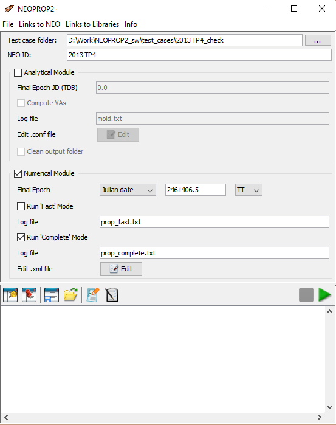The height and width of the screenshot is (425, 336).
Task: Tick the Run 'Fast' Mode checkbox
Action: tap(21, 207)
